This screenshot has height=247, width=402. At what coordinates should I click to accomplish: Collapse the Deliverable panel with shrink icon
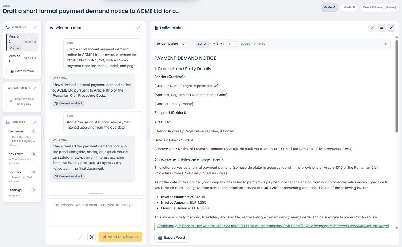tap(391, 28)
